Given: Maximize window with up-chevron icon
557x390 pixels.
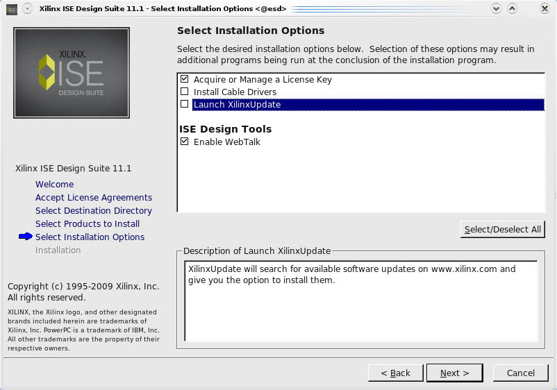Looking at the screenshot, I should pos(512,8).
